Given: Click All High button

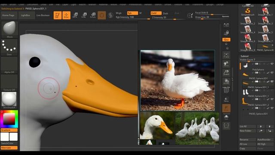Looking at the screenshot, I should (265, 144).
